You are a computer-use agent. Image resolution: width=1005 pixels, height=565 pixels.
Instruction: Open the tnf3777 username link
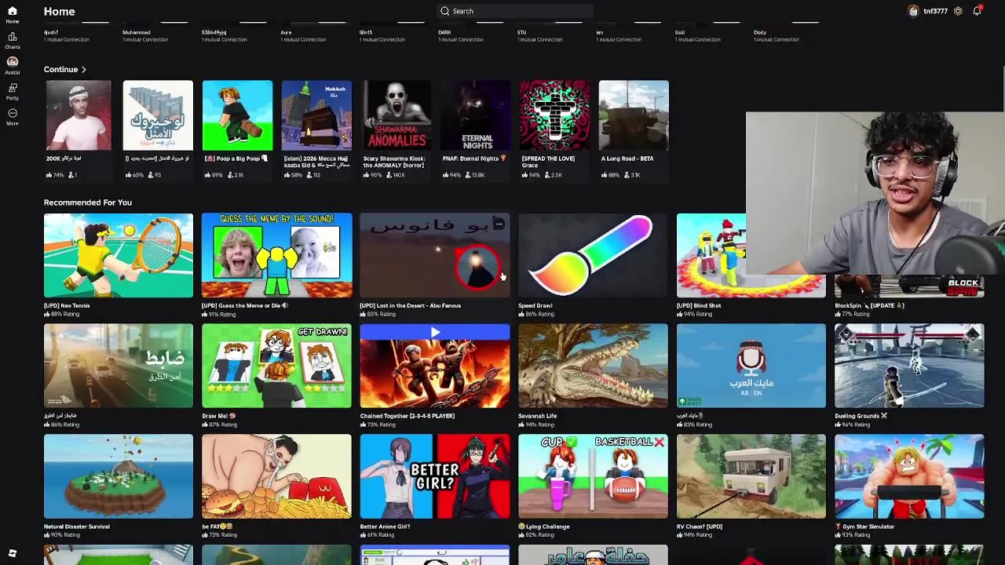click(x=935, y=11)
